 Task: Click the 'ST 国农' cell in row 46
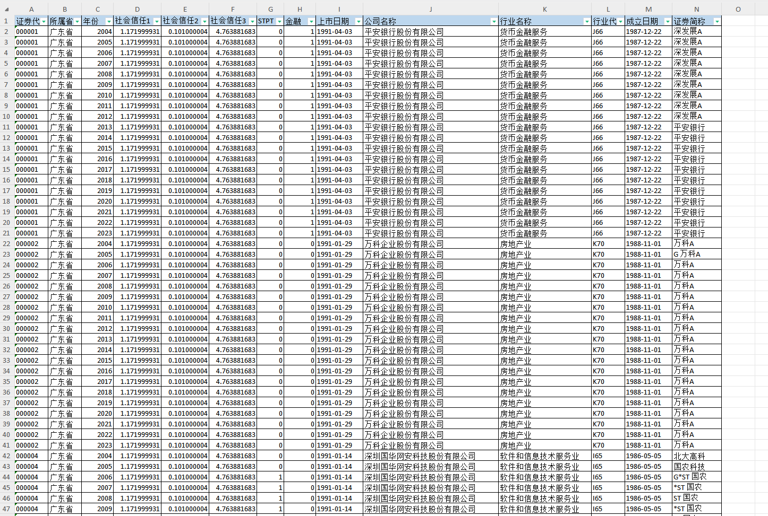click(x=697, y=498)
